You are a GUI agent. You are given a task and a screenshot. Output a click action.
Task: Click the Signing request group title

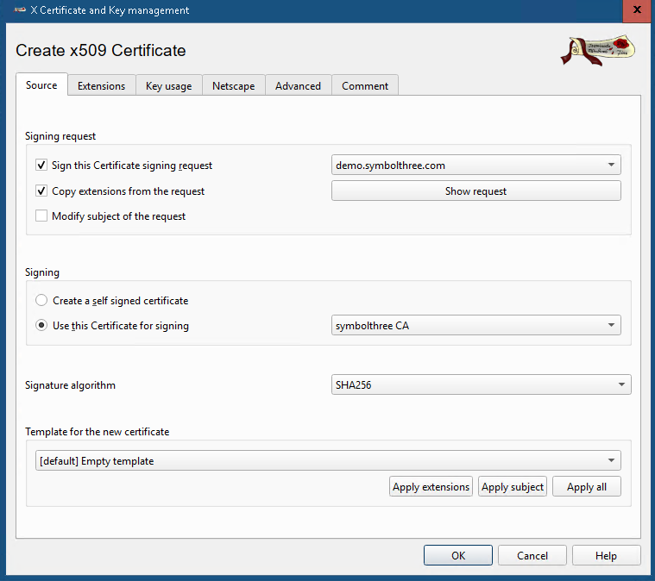[60, 136]
